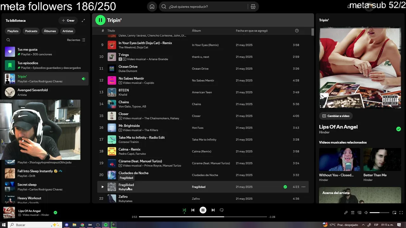Image resolution: width=406 pixels, height=228 pixels.
Task: Open 'Tus episodios' in the library
Action: [46, 65]
